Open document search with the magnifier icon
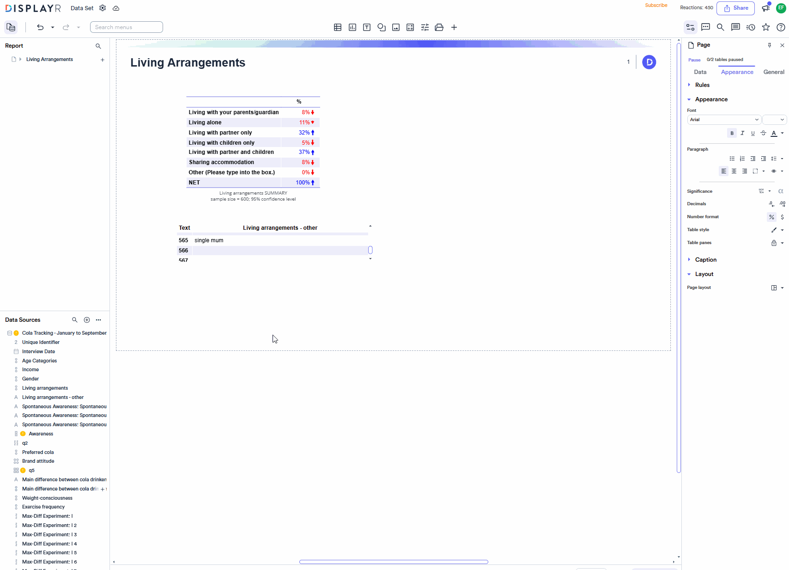The width and height of the screenshot is (789, 570). click(x=720, y=27)
